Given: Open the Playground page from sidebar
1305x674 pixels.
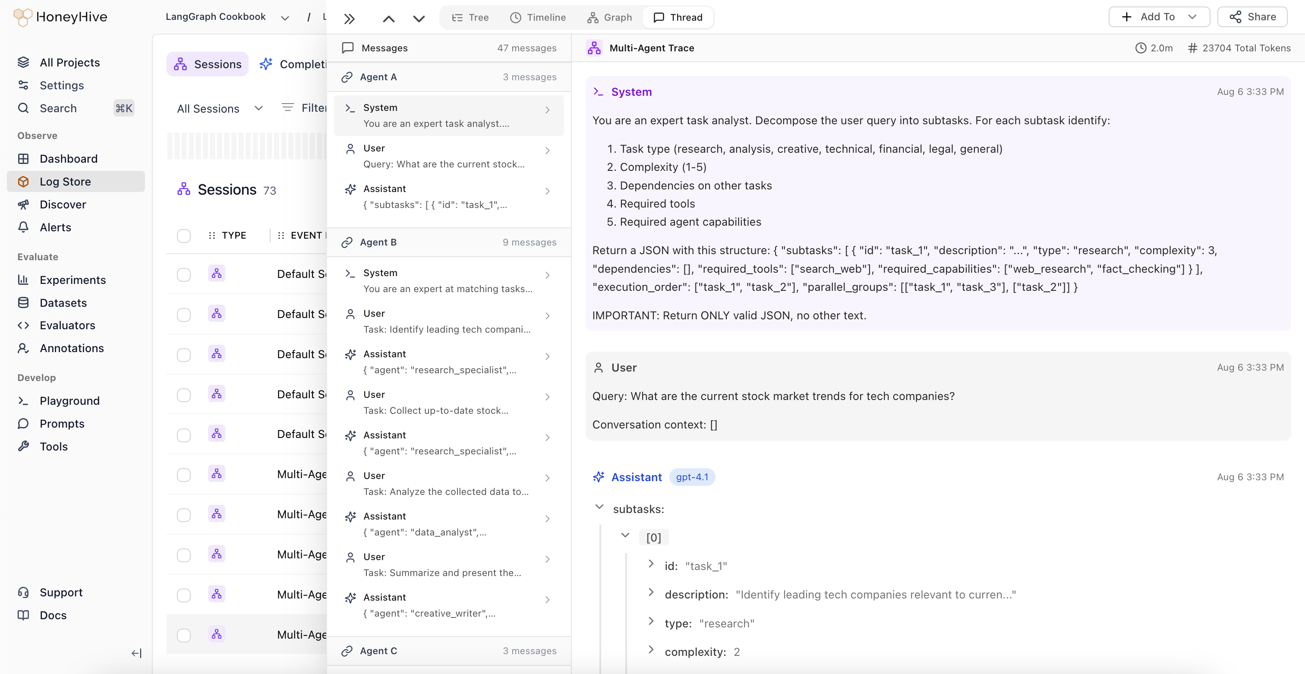Looking at the screenshot, I should tap(69, 400).
